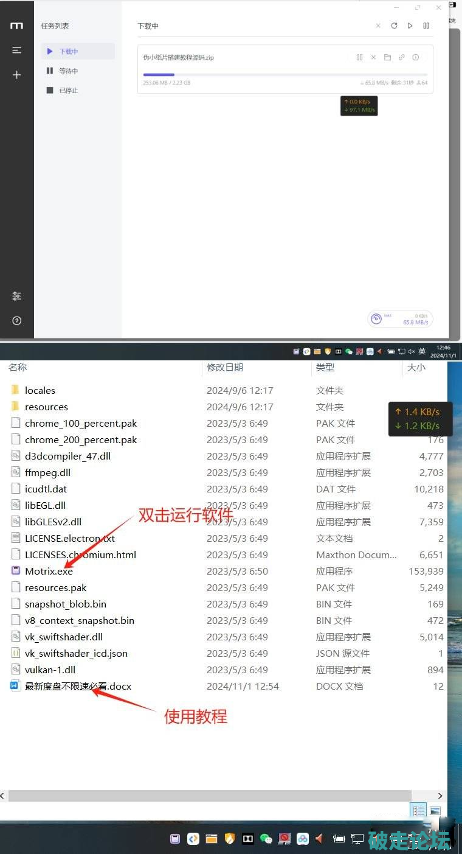This screenshot has width=462, height=854.
Task: Select the 下载中 tab in task list
Action: (x=68, y=52)
